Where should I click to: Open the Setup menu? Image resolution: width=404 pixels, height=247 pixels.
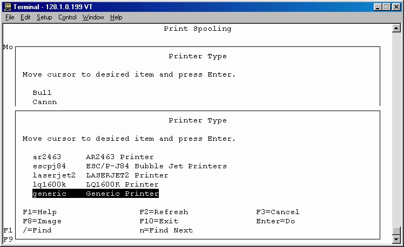coord(44,17)
